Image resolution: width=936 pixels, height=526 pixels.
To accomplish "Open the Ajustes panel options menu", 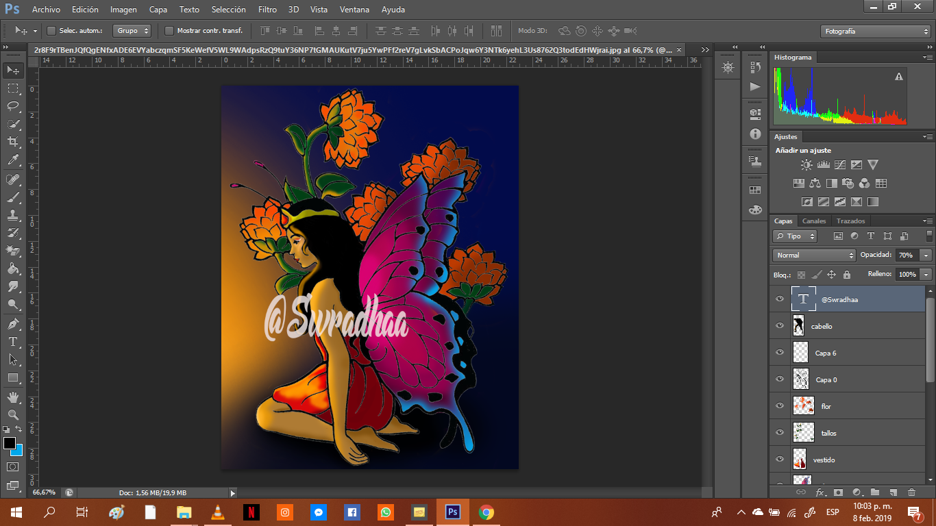I will [x=926, y=137].
